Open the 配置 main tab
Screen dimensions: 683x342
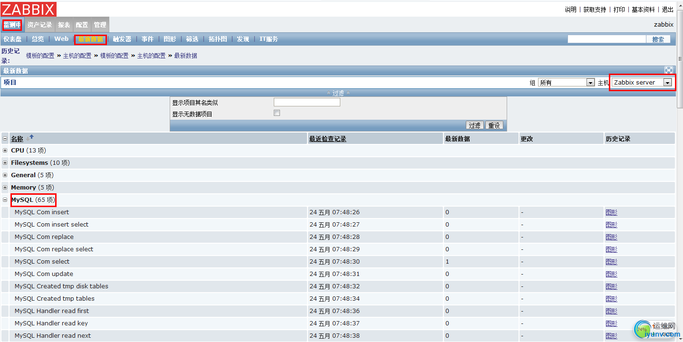coord(82,25)
